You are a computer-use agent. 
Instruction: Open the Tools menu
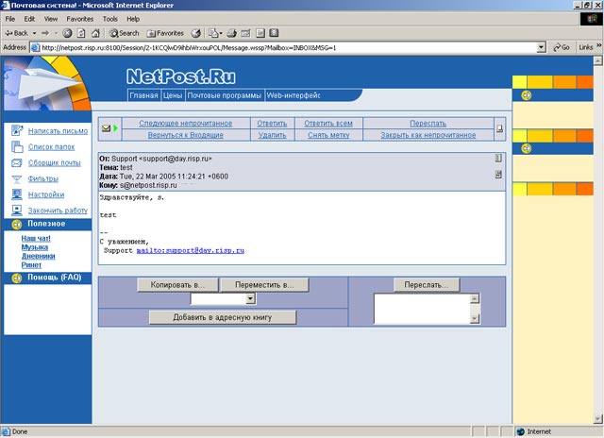point(109,19)
